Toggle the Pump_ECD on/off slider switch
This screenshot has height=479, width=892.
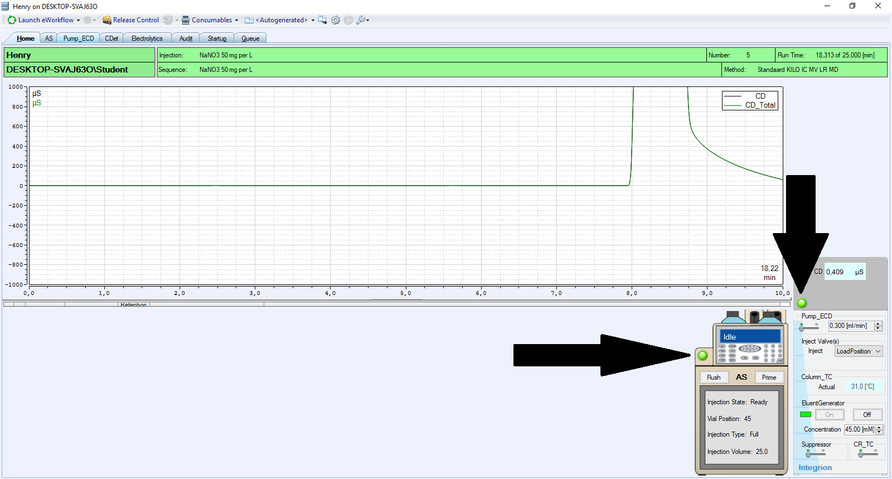coord(808,327)
